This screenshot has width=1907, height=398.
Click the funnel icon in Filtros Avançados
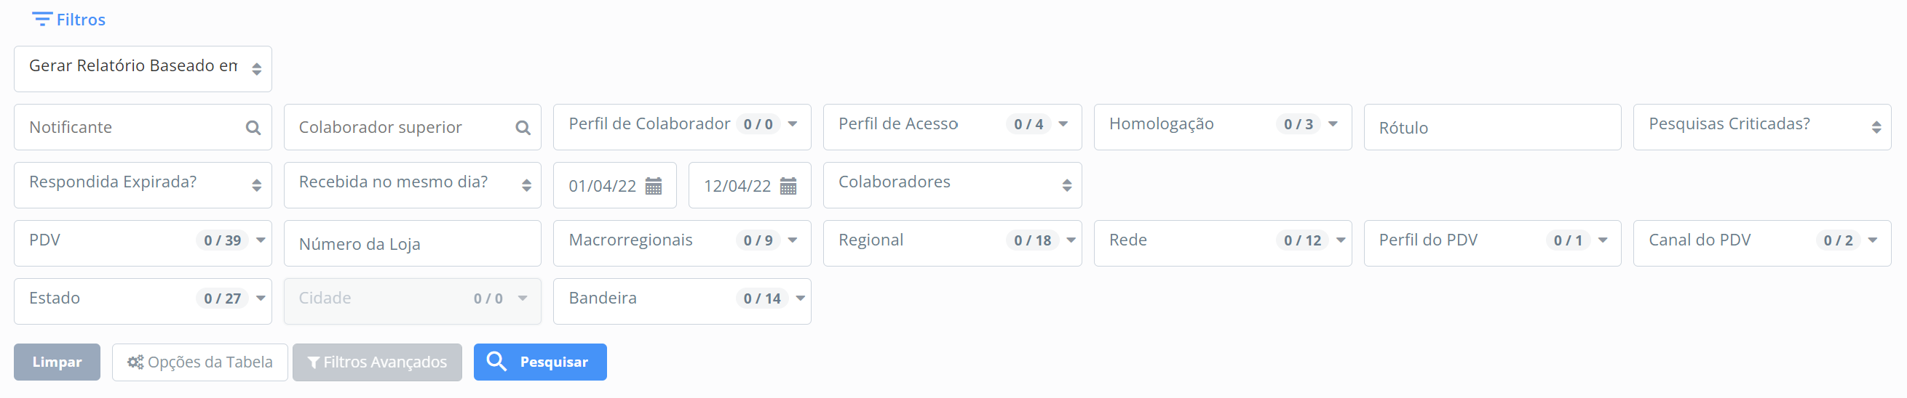point(314,362)
